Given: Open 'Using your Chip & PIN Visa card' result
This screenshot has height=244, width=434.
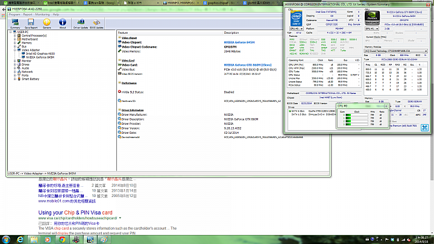Looking at the screenshot, I should coord(75,213).
